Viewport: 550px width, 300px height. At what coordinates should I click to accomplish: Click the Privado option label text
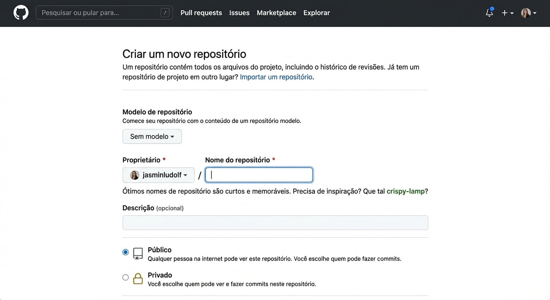[160, 275]
